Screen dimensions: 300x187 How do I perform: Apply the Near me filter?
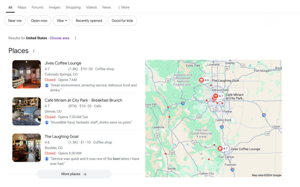[15, 21]
